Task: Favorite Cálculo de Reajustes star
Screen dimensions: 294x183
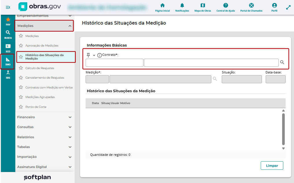Action: click(x=21, y=68)
